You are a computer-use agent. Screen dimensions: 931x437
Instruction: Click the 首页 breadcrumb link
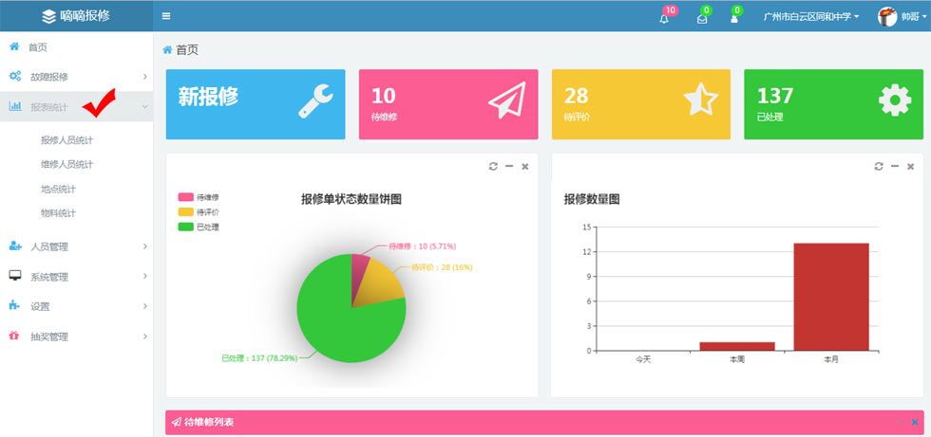click(x=187, y=49)
